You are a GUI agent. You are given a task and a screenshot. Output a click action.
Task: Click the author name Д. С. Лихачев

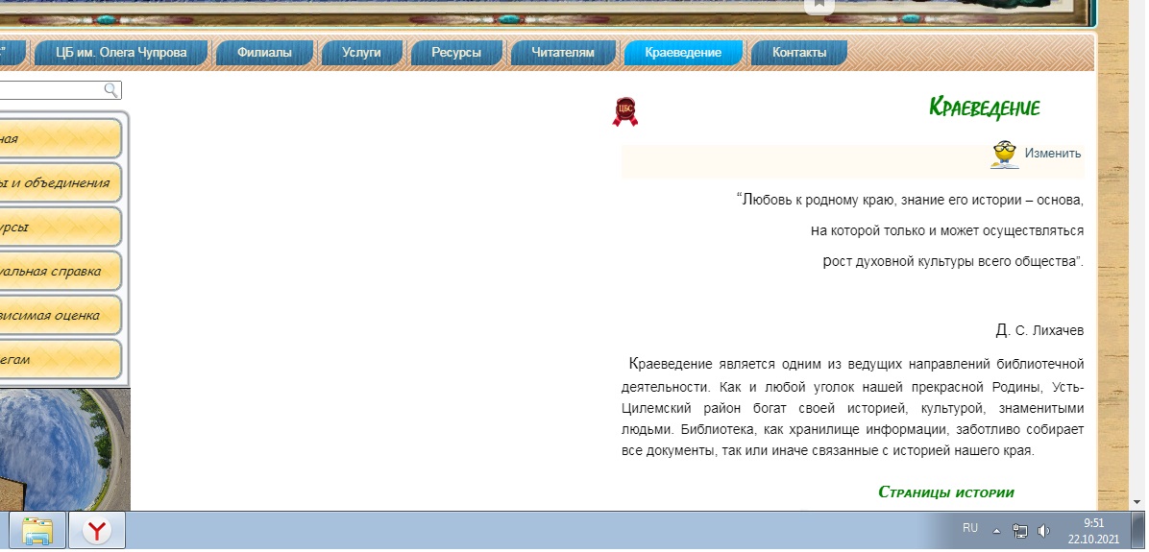coord(1039,331)
